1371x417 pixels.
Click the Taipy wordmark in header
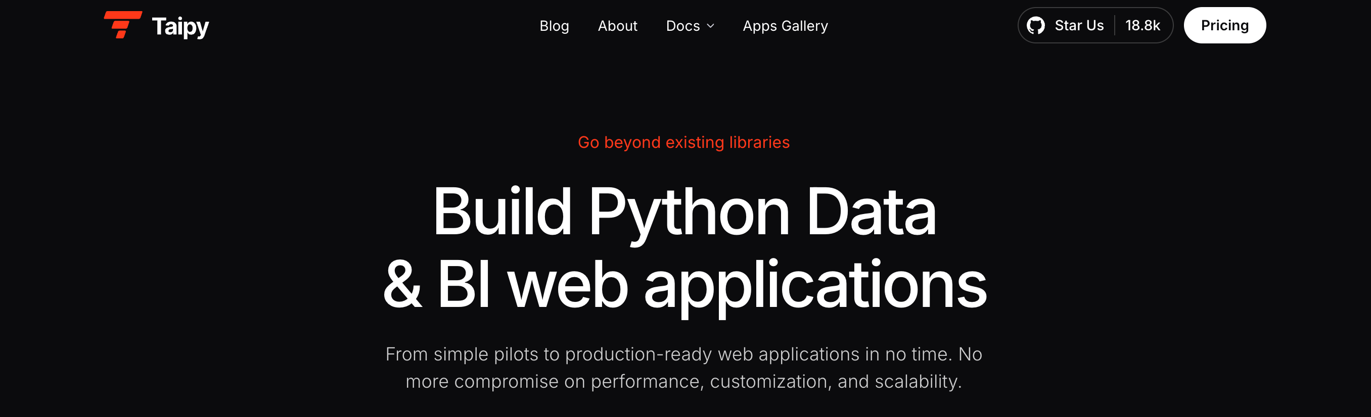coord(180,27)
